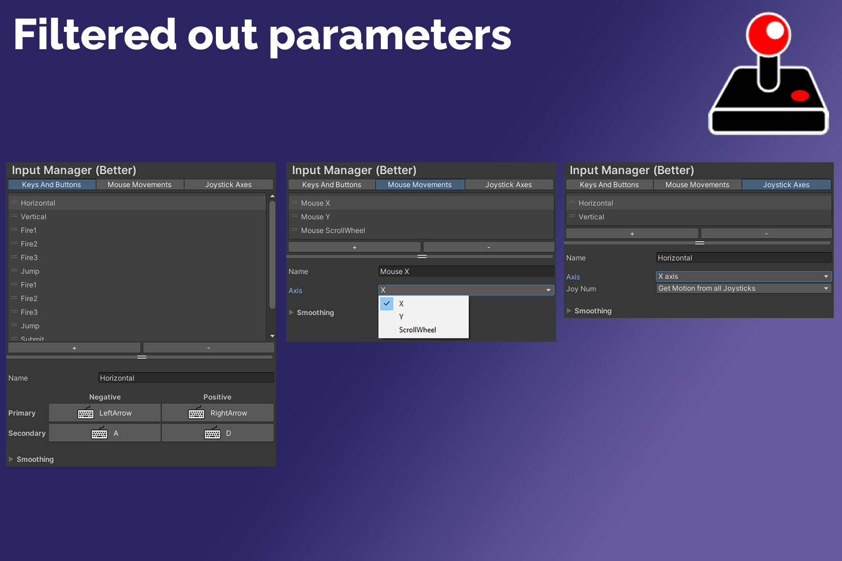This screenshot has height=561, width=842.
Task: Click keyboard icon beside LeftArrow binding
Action: tap(85, 413)
